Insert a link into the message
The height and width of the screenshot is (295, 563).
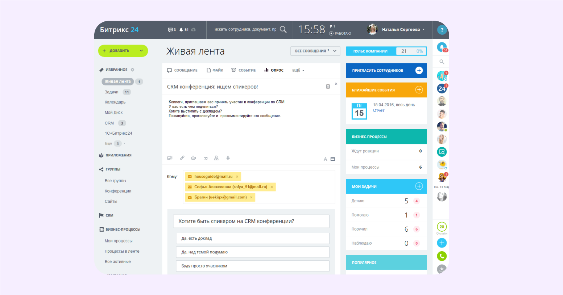[x=182, y=158]
